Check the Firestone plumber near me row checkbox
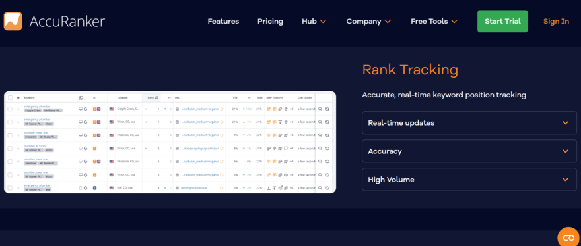The height and width of the screenshot is (246, 581). [10, 161]
